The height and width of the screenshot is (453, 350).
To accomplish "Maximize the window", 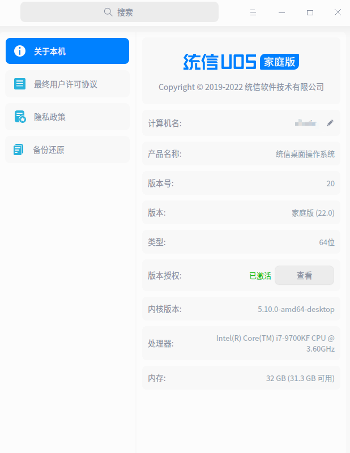I will pyautogui.click(x=310, y=12).
